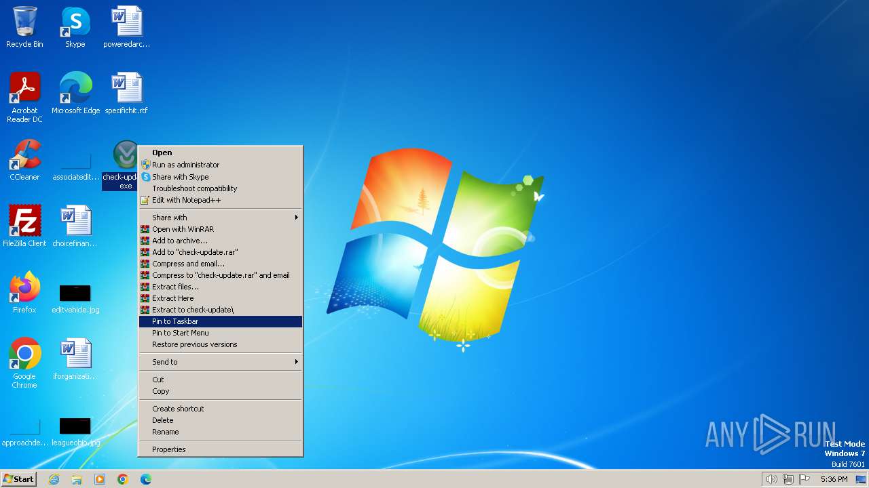
Task: Click the Show desktop button
Action: click(862, 479)
